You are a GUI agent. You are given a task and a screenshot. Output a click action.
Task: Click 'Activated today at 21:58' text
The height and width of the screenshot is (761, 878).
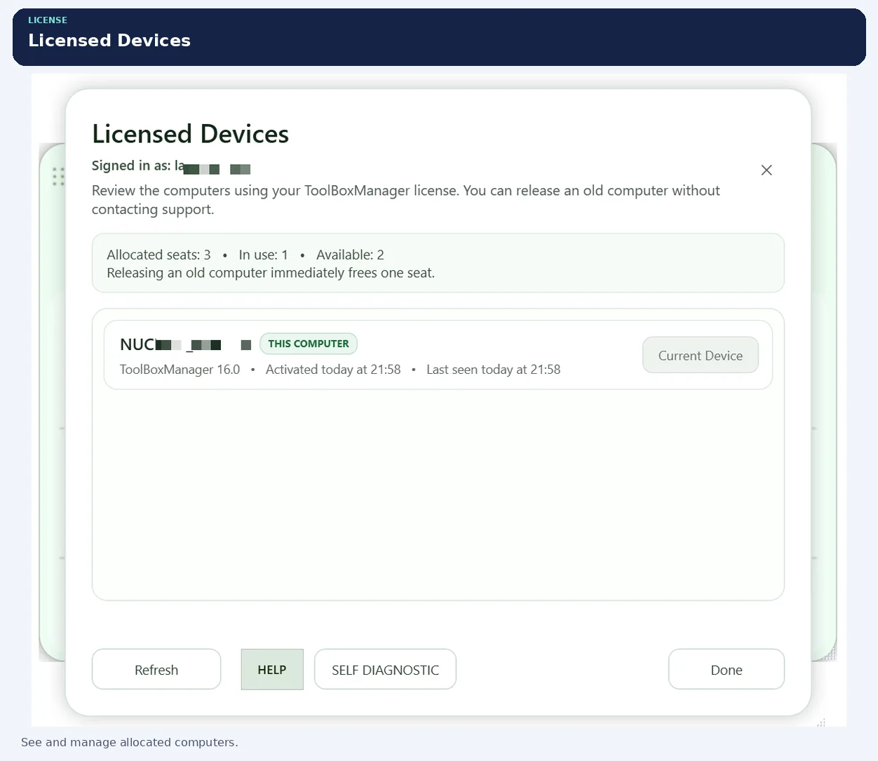coord(333,370)
